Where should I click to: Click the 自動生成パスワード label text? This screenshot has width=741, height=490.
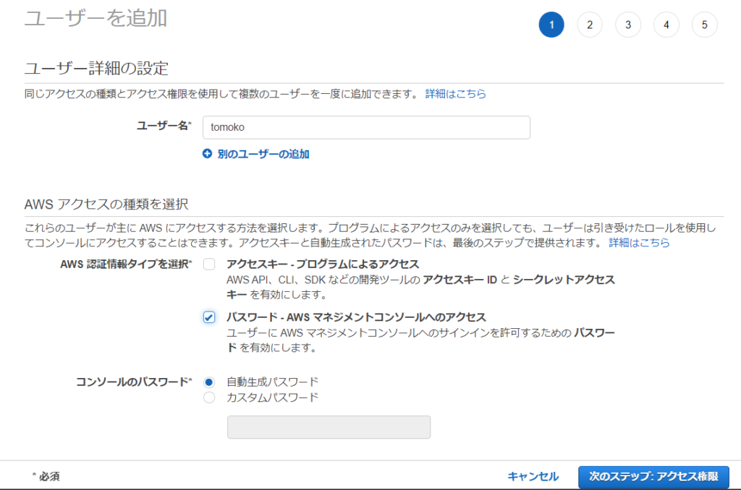pyautogui.click(x=272, y=382)
